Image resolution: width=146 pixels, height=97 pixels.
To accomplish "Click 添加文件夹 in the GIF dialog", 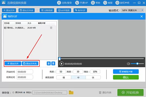I will pos(30,64).
